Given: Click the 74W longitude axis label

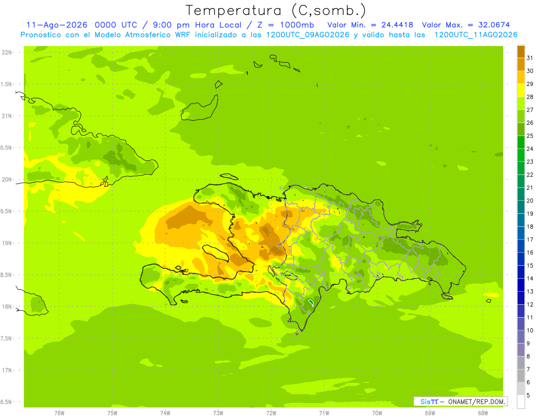Looking at the screenshot, I should 165,413.
